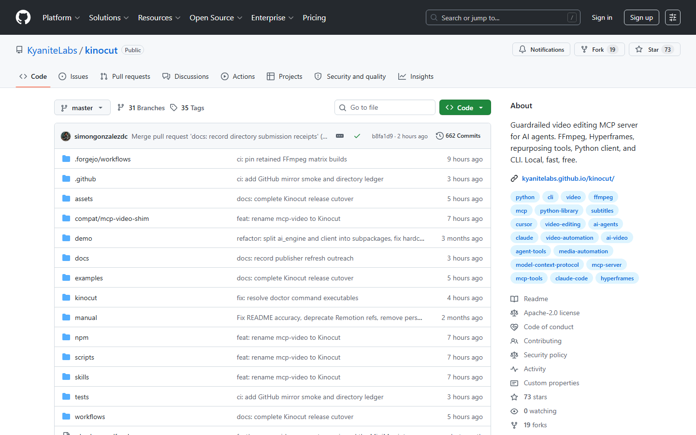Image resolution: width=696 pixels, height=435 pixels.
Task: Expand commit message ellipsis button
Action: click(340, 136)
